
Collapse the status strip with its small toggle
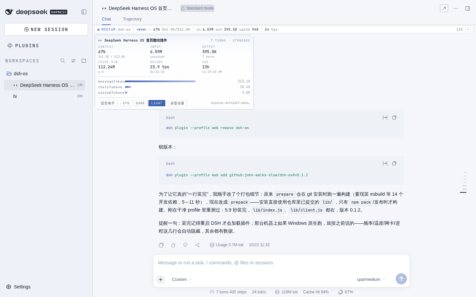[468, 29]
